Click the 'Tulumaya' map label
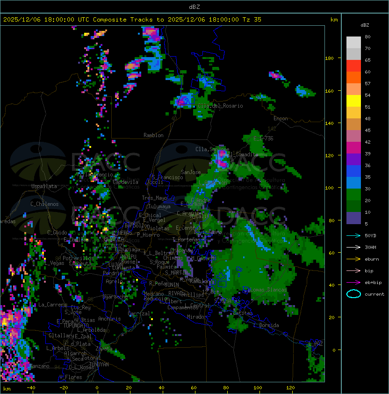The width and height of the screenshot is (389, 394). (159, 206)
